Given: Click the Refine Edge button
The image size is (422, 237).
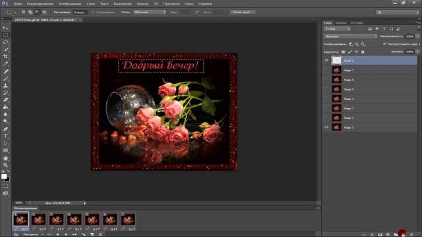Looking at the screenshot, I should [243, 13].
